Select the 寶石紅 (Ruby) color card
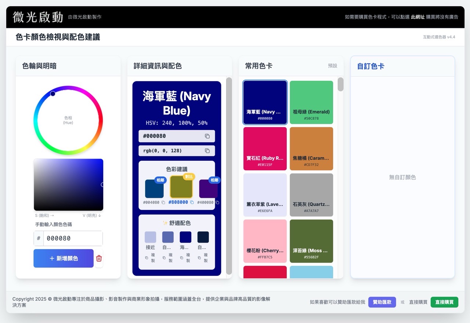The width and height of the screenshot is (470, 323). coord(265,148)
